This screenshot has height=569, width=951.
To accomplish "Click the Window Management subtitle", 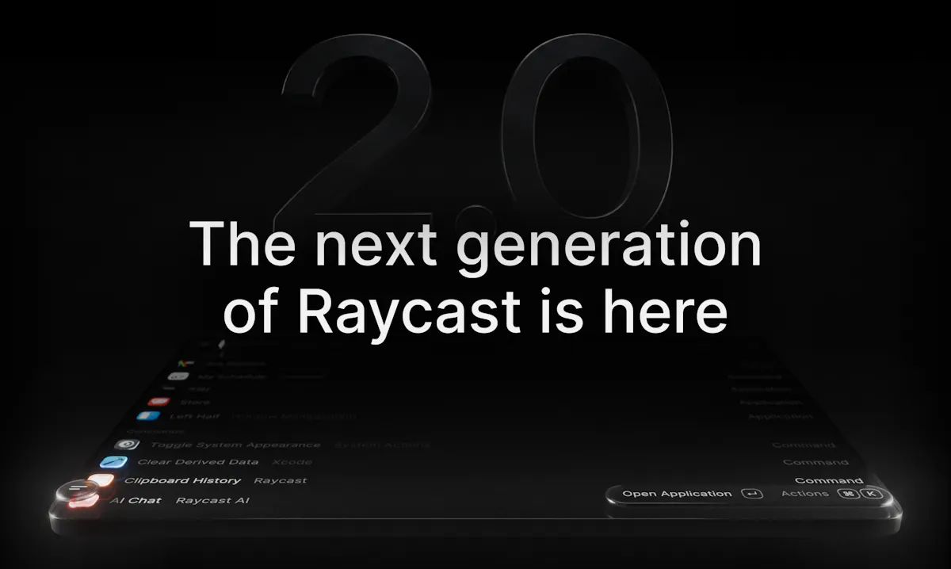I will [x=295, y=416].
